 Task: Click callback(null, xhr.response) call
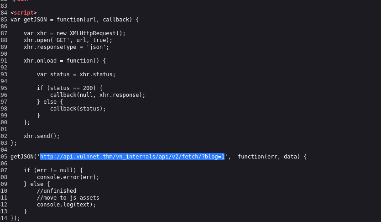point(98,95)
